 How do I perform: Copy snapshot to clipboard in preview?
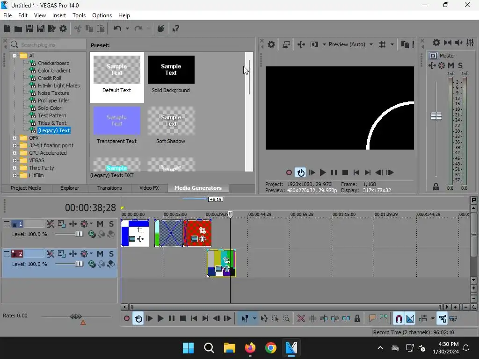[x=405, y=44]
